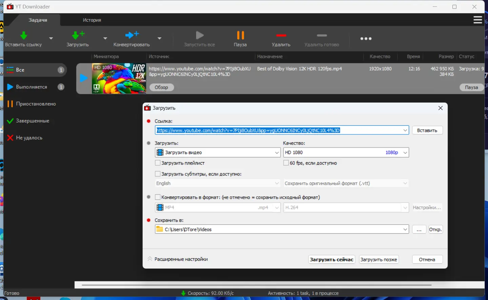Click the 12:16 duration cell
The width and height of the screenshot is (488, 300).
click(414, 69)
